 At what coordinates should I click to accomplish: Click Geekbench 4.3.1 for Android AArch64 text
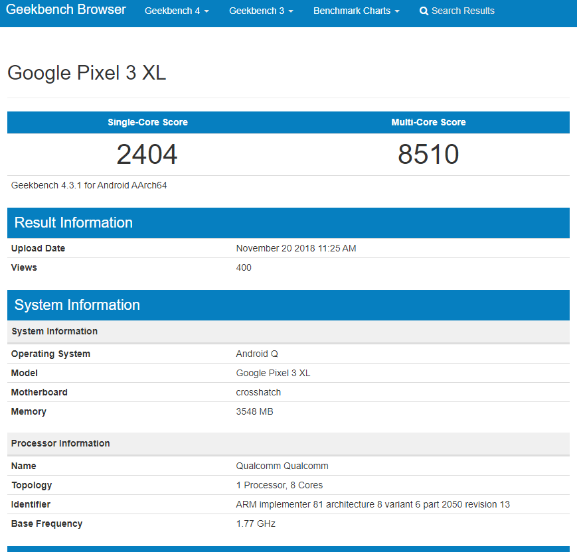(89, 185)
